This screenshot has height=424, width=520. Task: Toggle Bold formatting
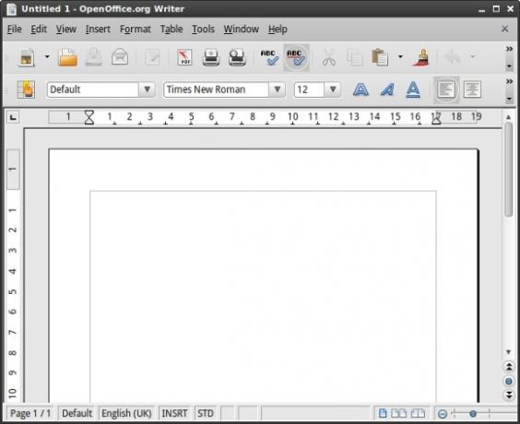click(x=360, y=89)
